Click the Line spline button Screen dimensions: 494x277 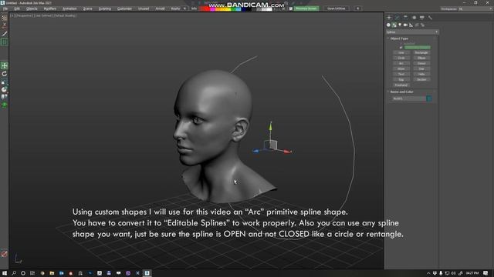tap(401, 53)
